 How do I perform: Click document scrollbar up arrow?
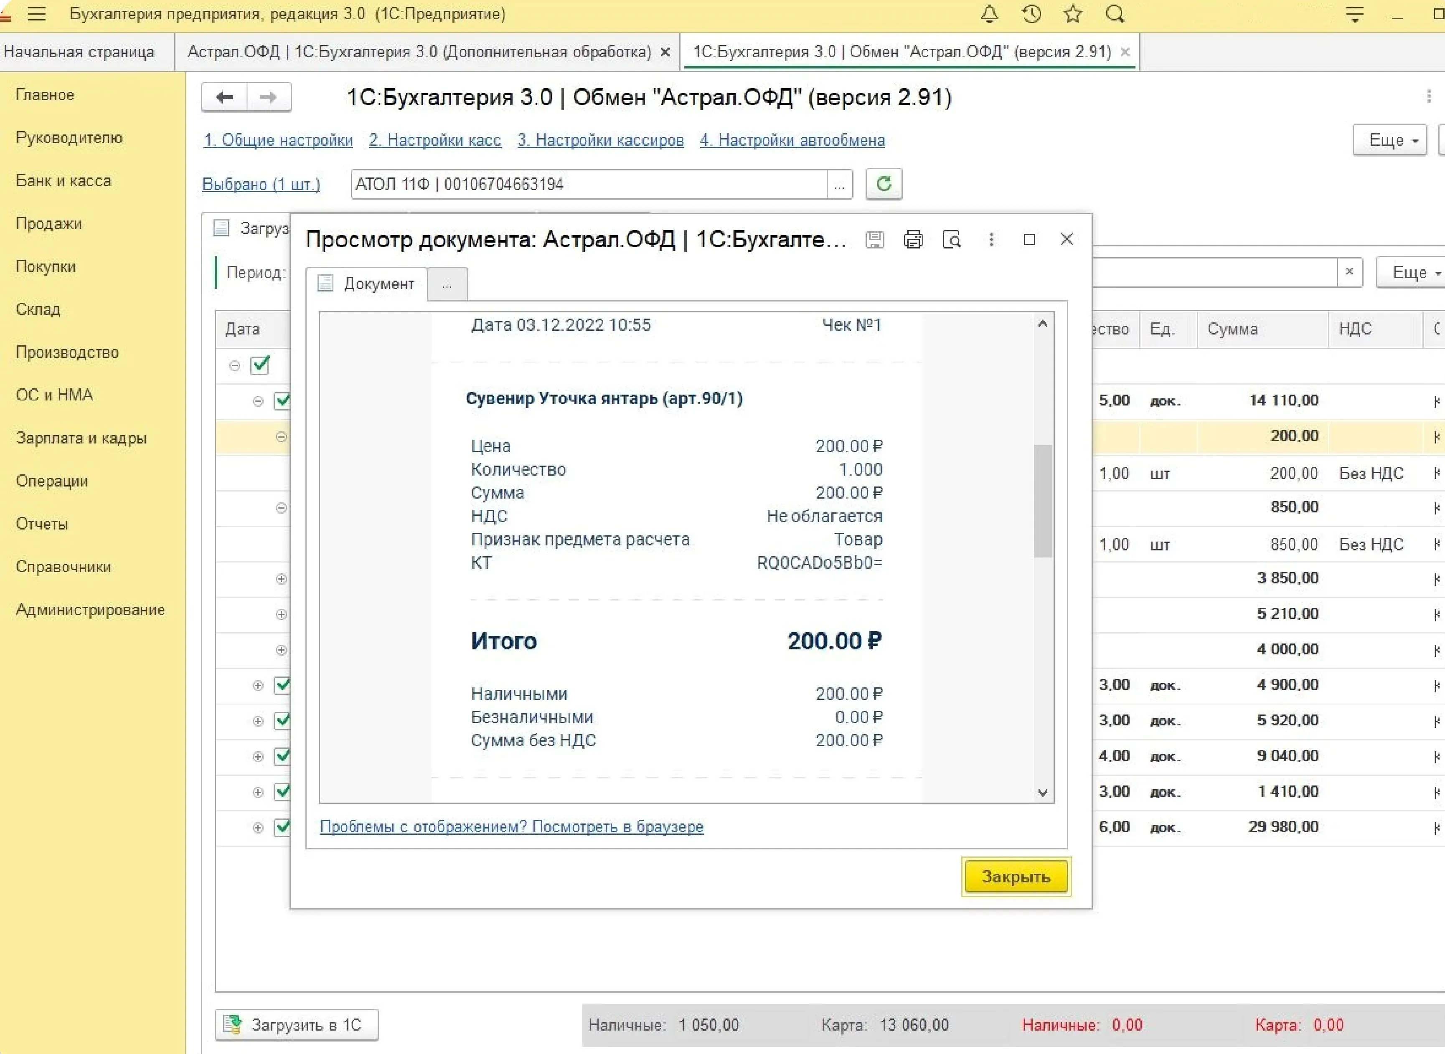tap(1042, 324)
